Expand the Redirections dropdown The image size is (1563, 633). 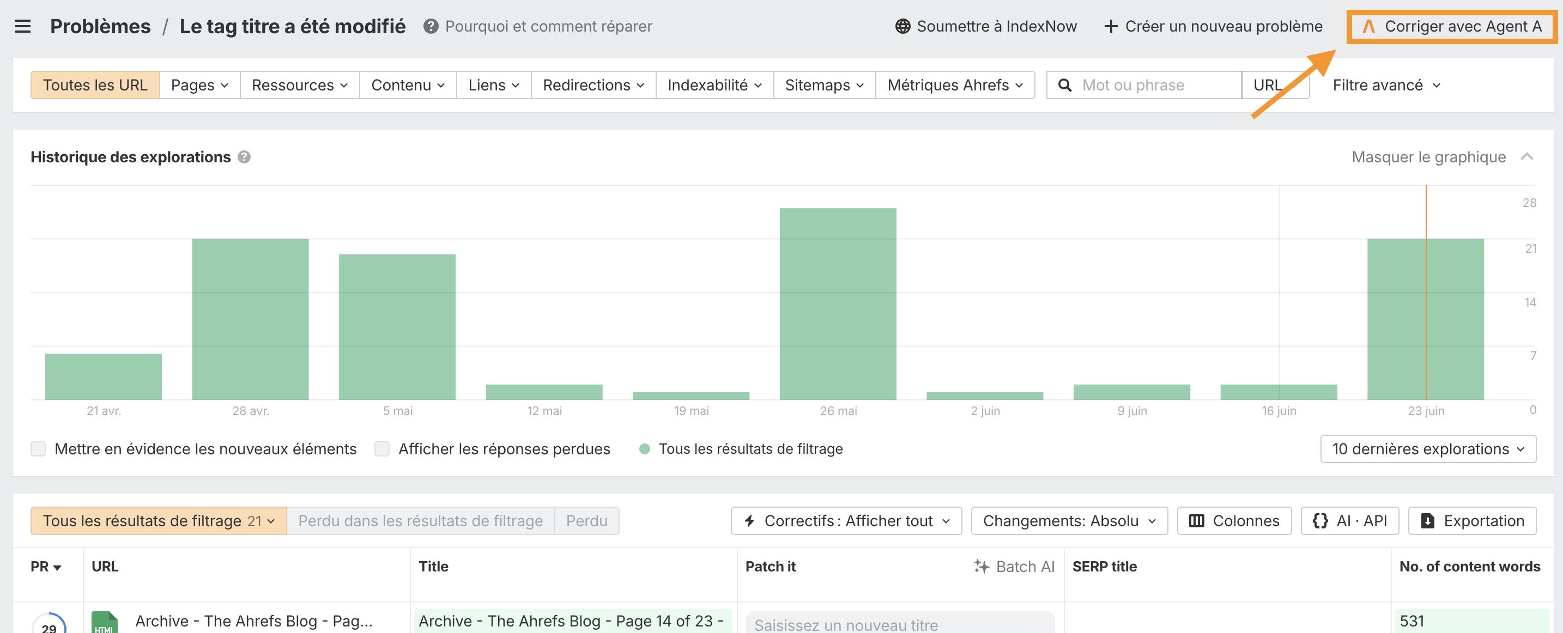coord(593,85)
